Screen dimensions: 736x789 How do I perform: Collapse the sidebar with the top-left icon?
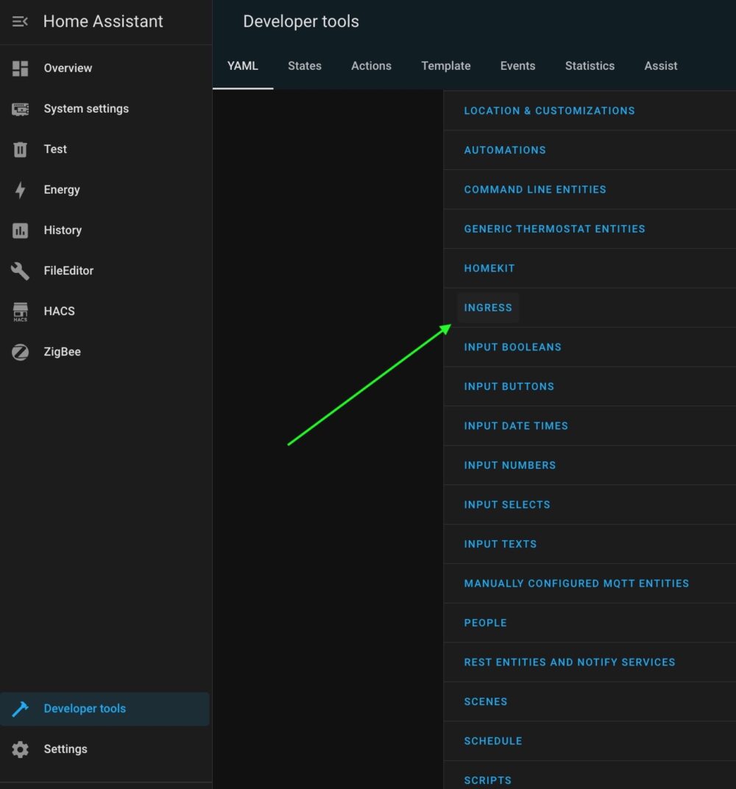click(x=18, y=21)
